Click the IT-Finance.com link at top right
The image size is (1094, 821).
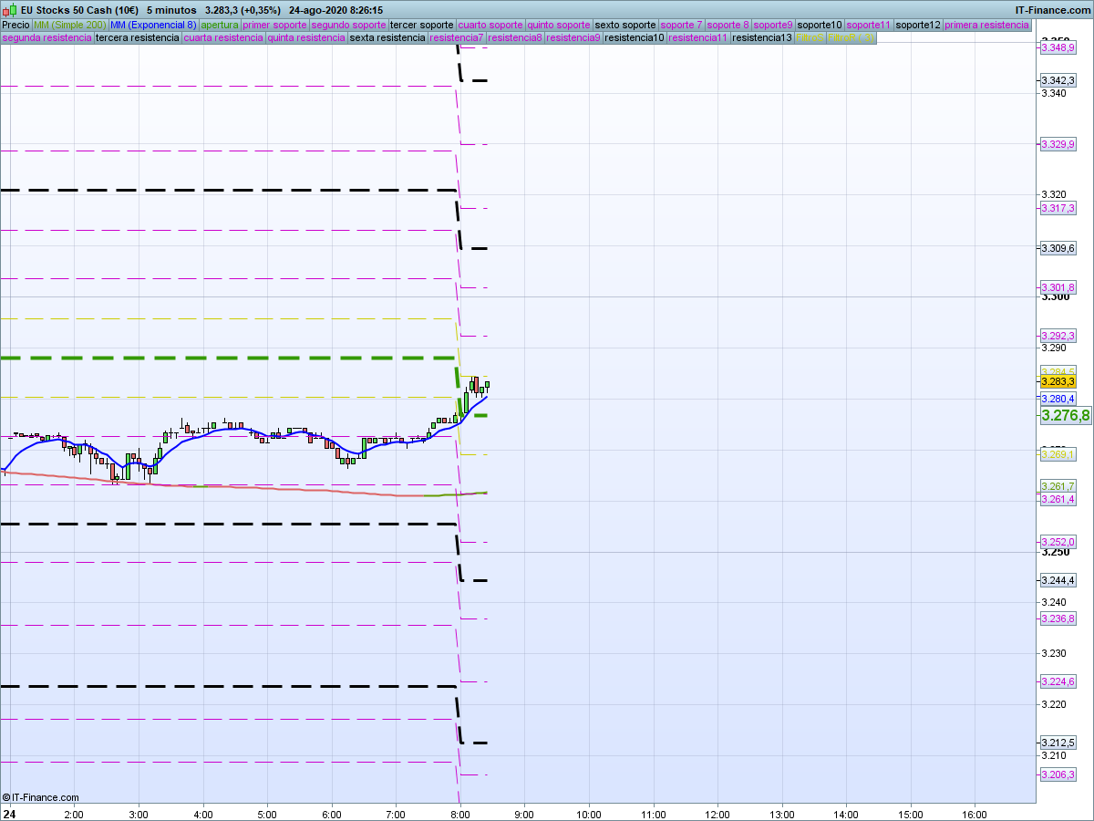(1052, 10)
